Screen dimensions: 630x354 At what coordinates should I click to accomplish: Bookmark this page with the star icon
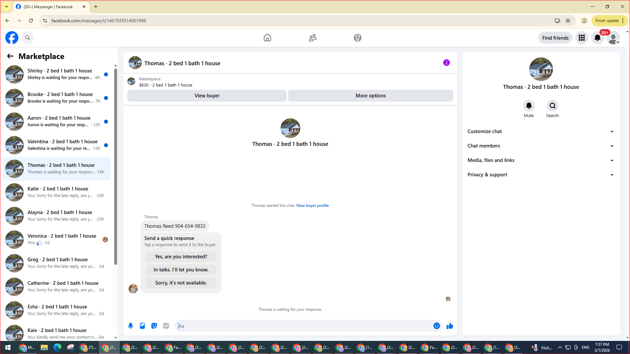[568, 21]
